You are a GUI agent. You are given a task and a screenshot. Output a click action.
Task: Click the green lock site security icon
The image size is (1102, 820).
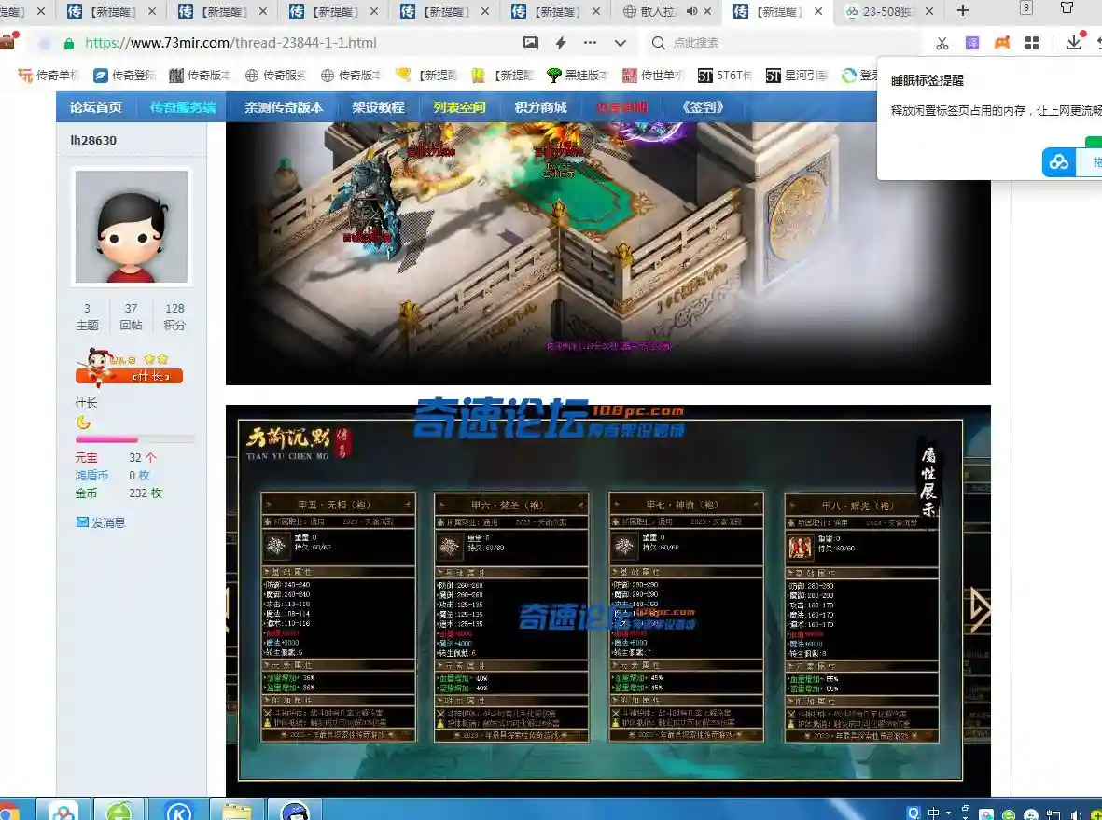tap(69, 44)
